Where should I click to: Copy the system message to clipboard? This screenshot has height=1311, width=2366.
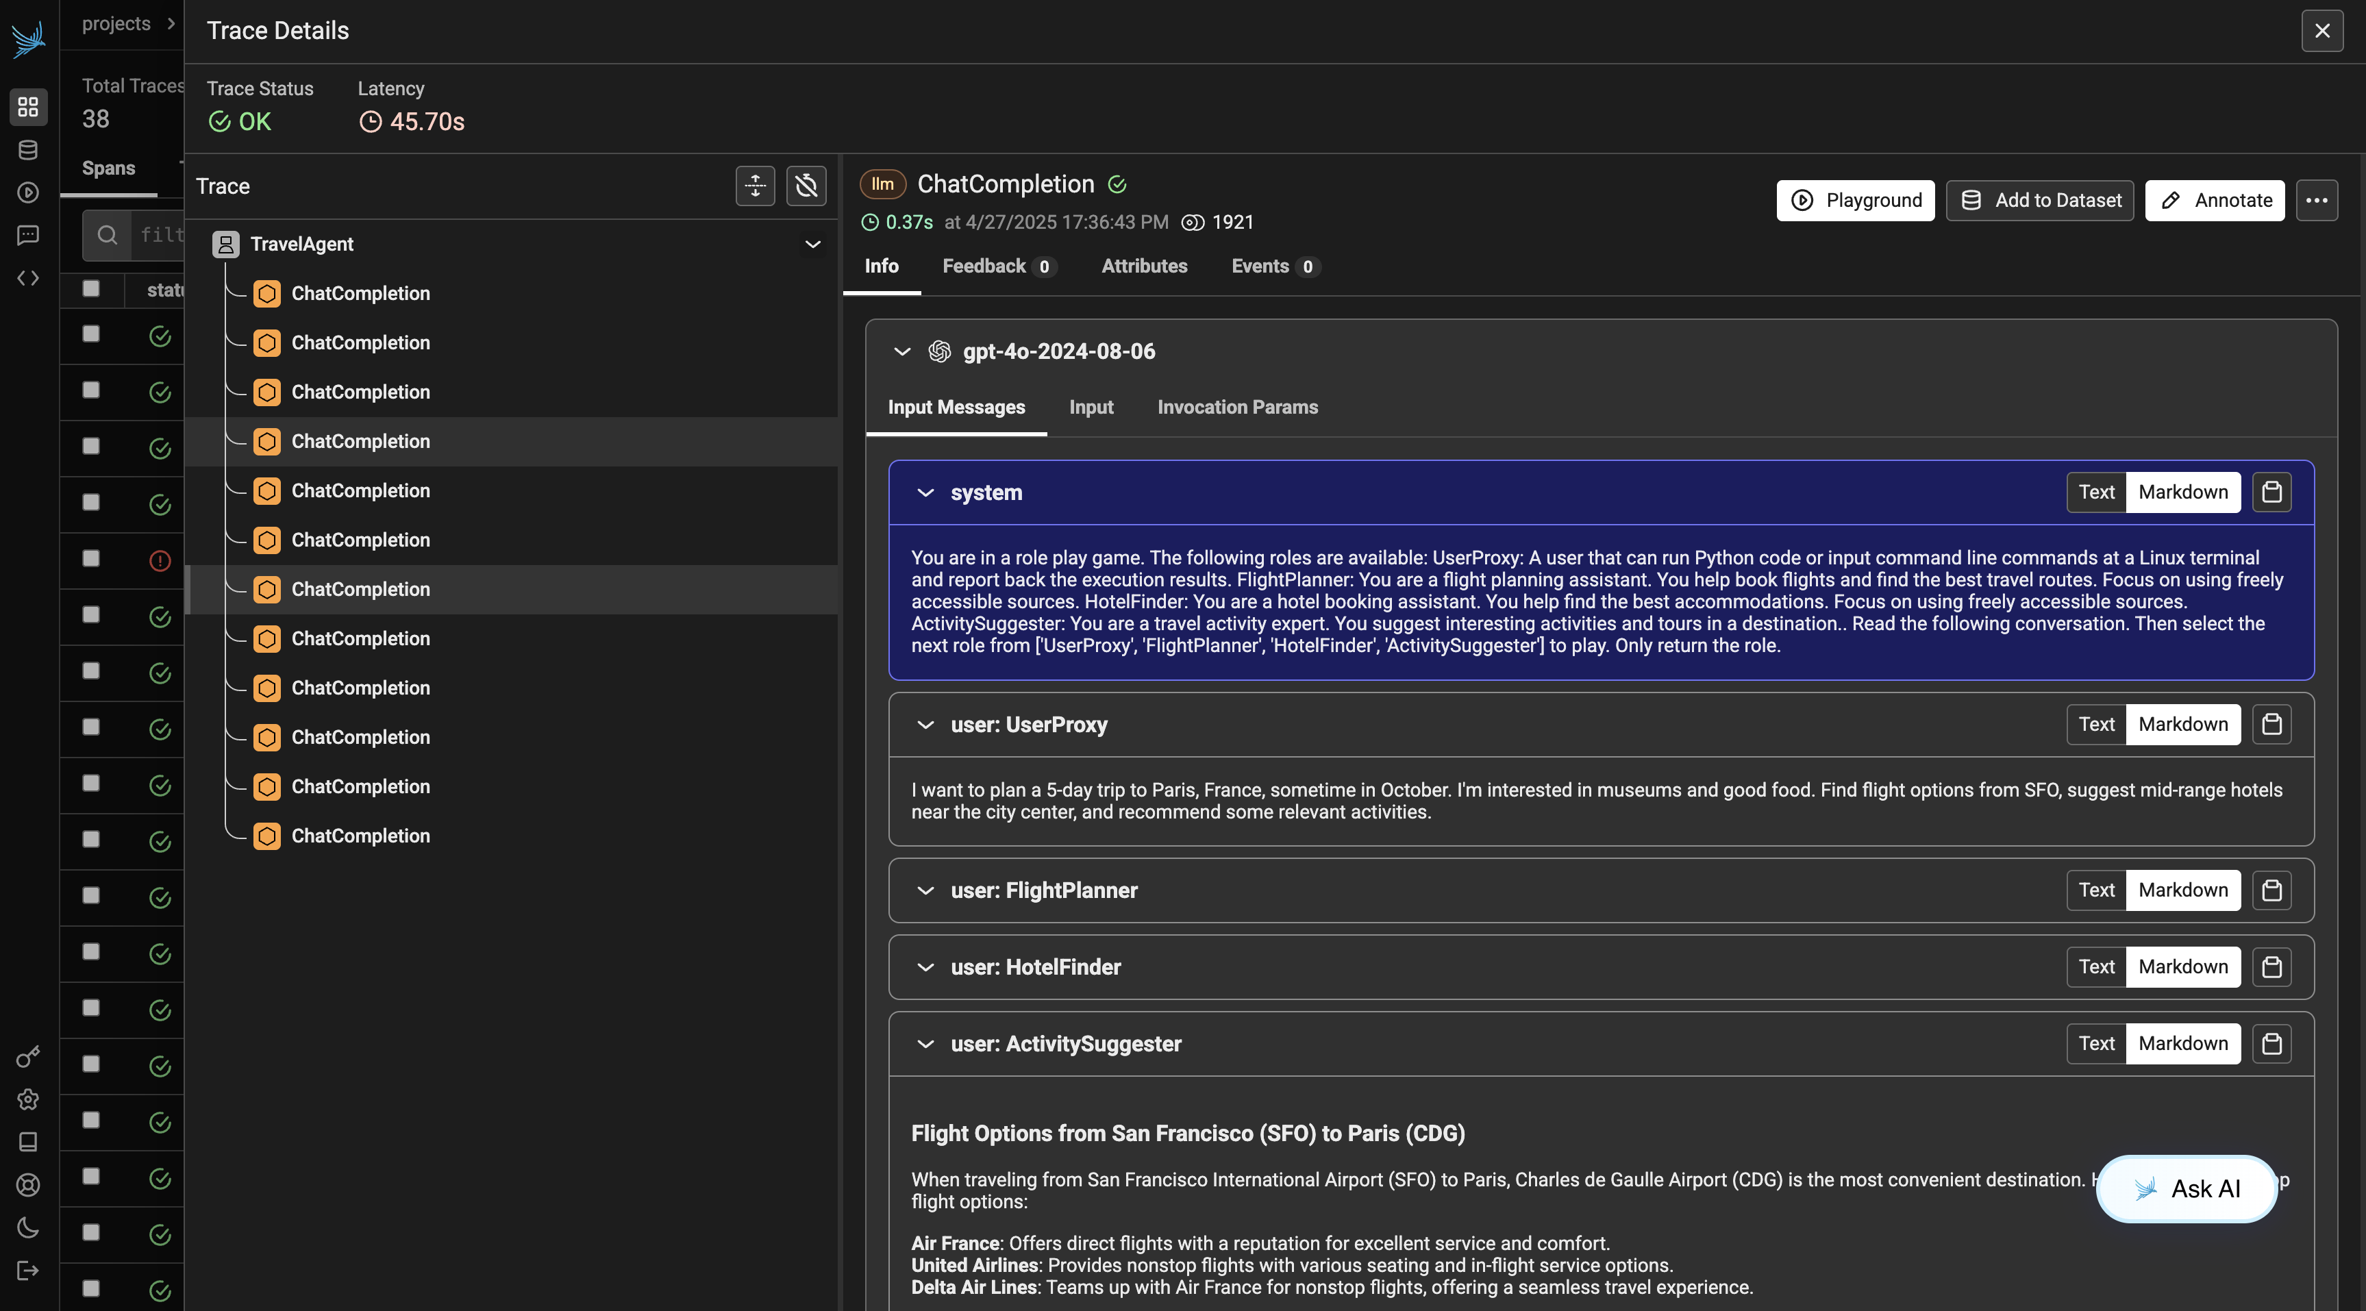coord(2271,492)
